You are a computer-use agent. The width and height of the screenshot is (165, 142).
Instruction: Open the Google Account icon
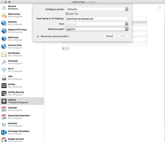click(x=4, y=140)
